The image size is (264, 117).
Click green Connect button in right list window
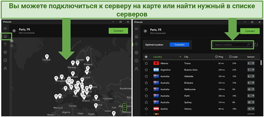pos(250,31)
